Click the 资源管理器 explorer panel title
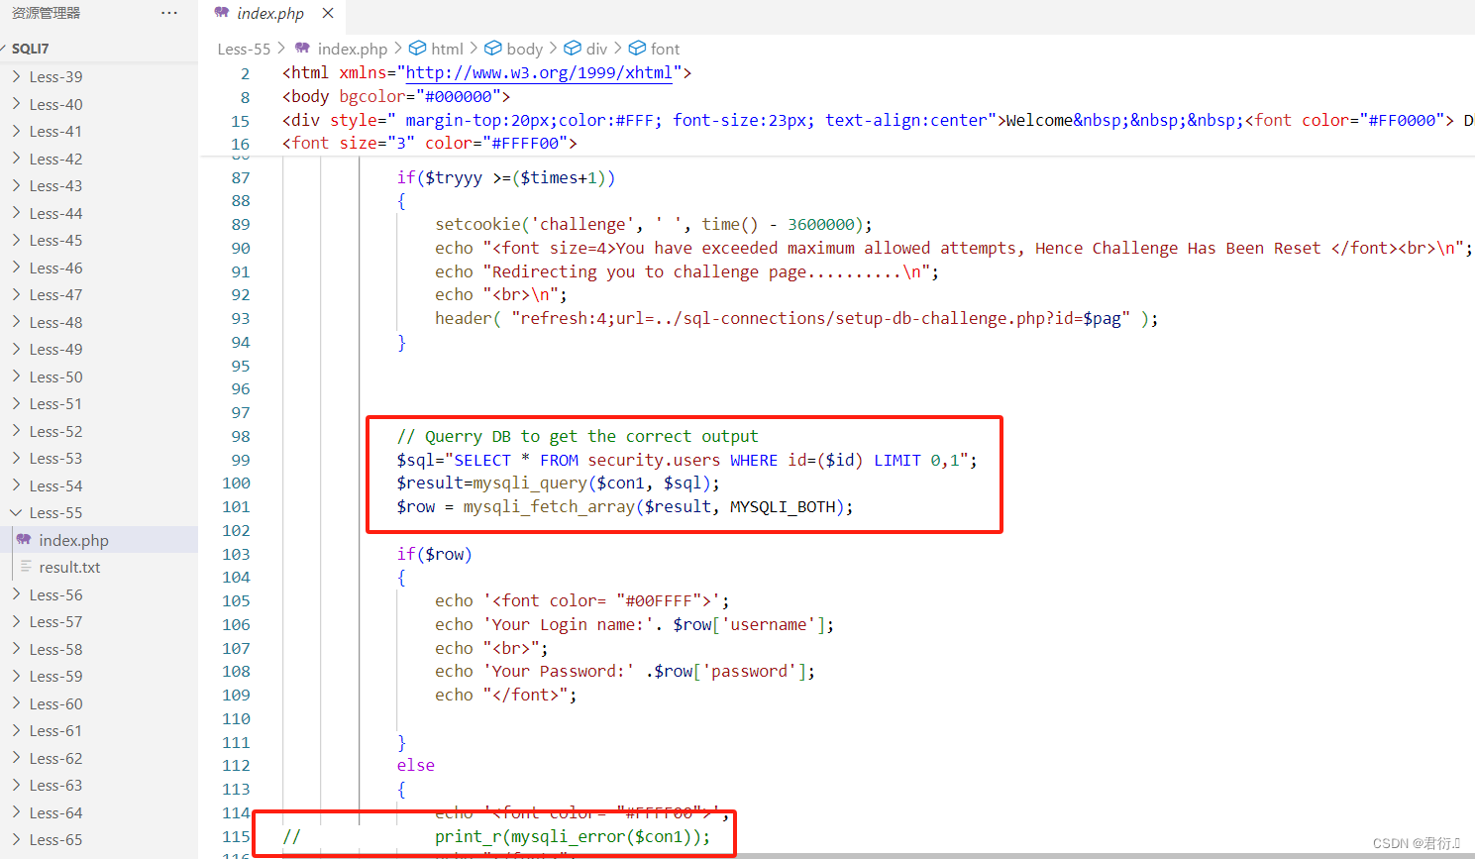1475x859 pixels. point(46,13)
